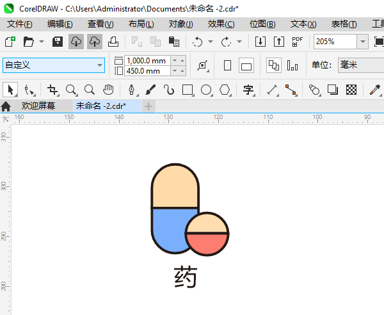Click the New document icon

(x=10, y=42)
